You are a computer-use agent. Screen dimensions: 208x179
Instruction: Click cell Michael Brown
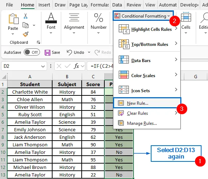(x=30, y=167)
